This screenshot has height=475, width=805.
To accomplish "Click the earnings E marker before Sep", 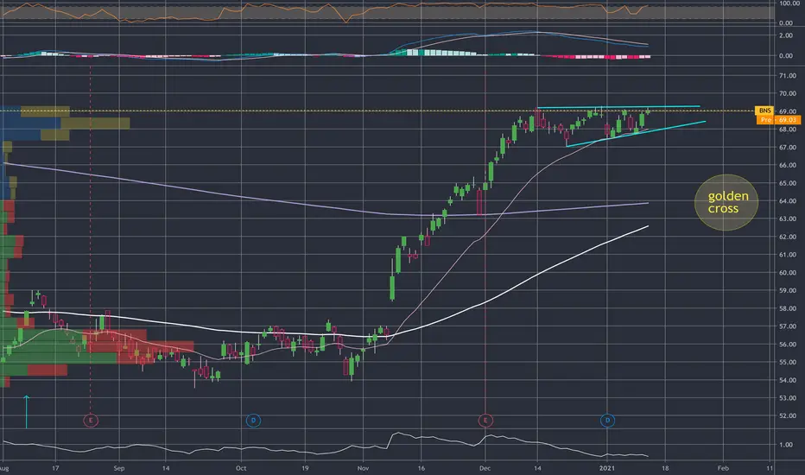I will click(x=91, y=421).
